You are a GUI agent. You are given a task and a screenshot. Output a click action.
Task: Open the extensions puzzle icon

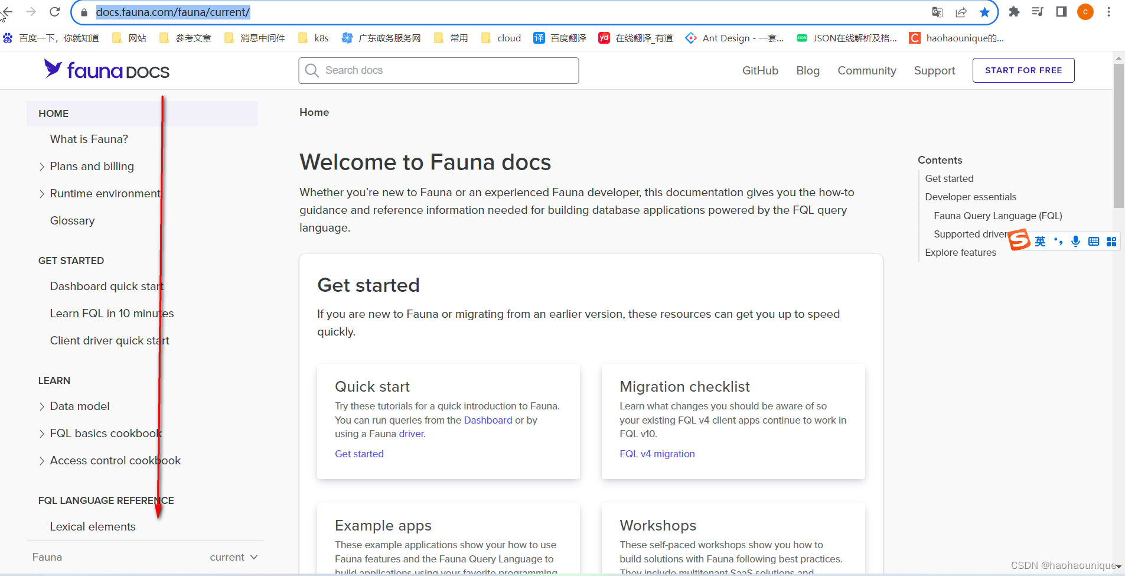[1014, 12]
